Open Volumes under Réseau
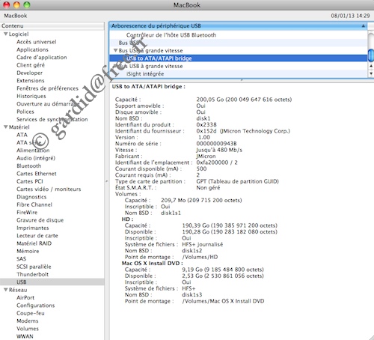This screenshot has width=374, height=340. tap(28, 328)
